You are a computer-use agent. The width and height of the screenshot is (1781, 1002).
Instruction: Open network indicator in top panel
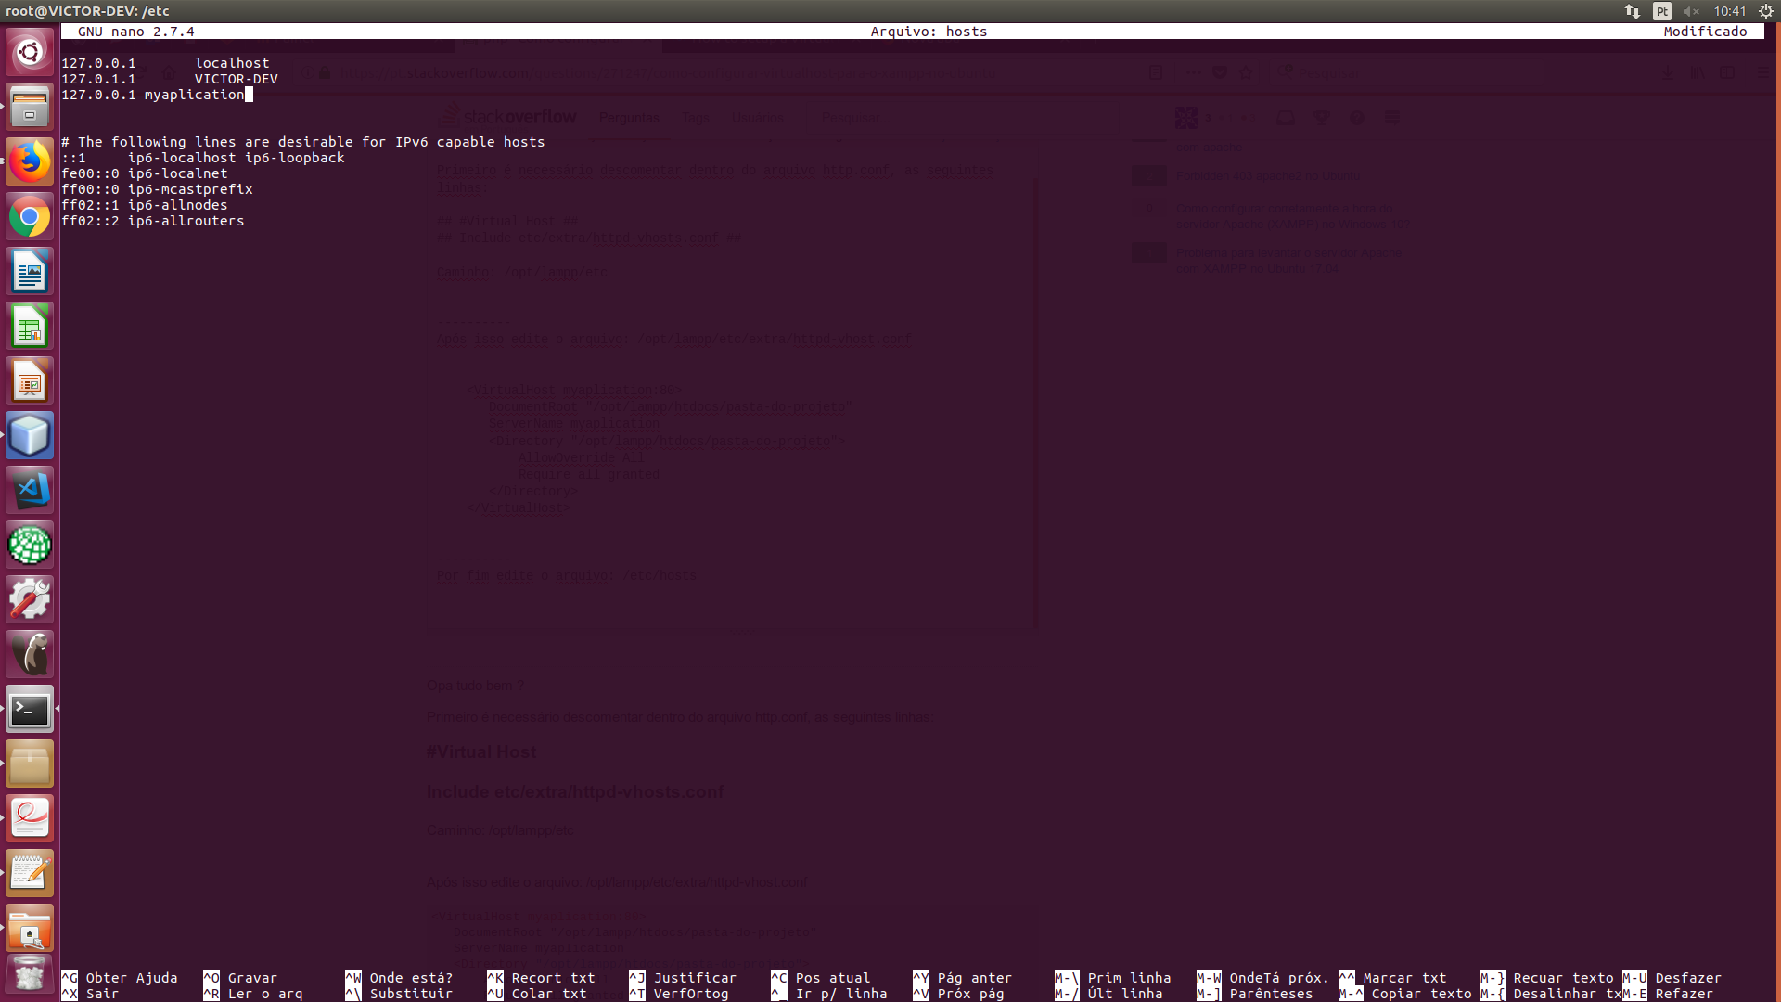coord(1633,11)
